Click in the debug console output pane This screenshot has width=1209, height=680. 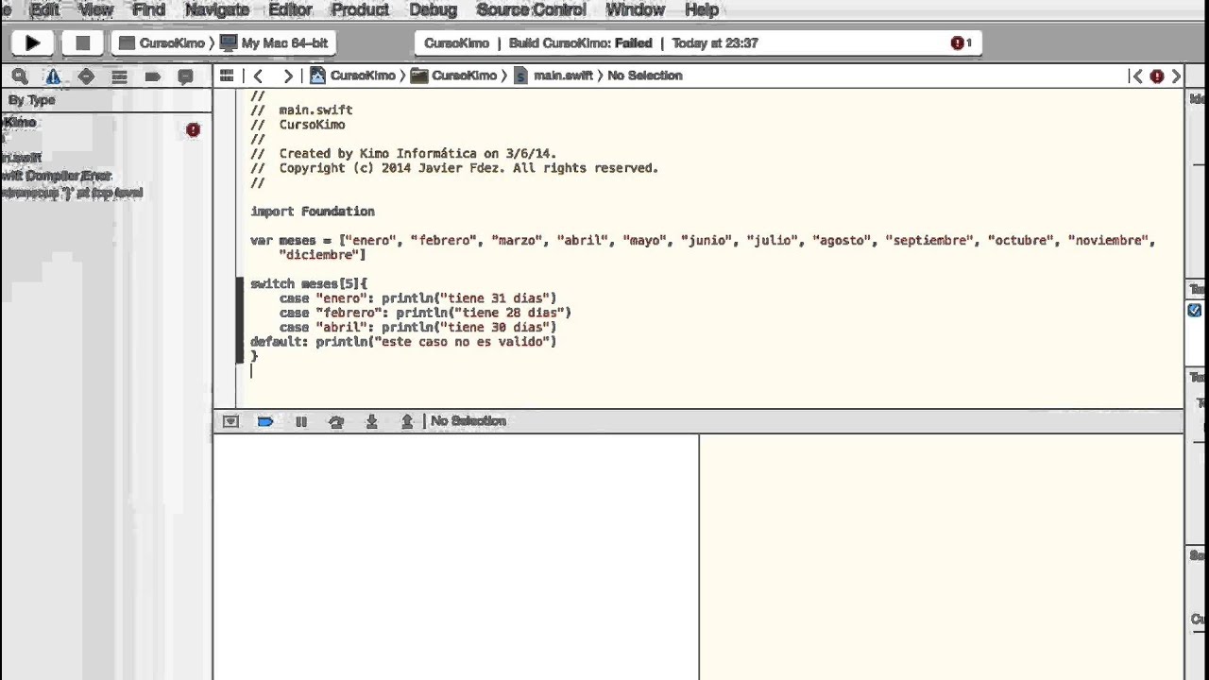pyautogui.click(x=941, y=557)
